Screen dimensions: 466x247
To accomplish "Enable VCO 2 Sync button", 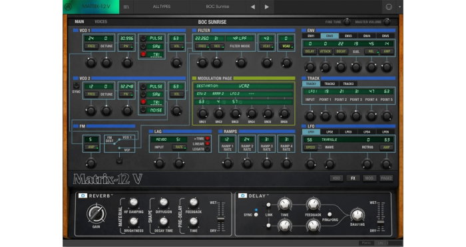I will [x=77, y=86].
